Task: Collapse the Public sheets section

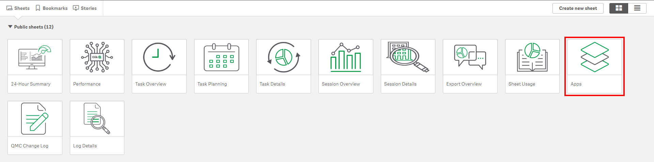Action: pos(10,27)
